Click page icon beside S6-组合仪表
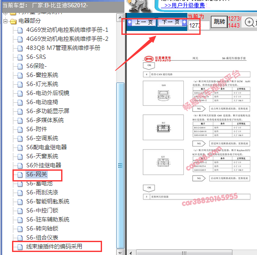This screenshot has height=255, width=257. pyautogui.click(x=20, y=238)
